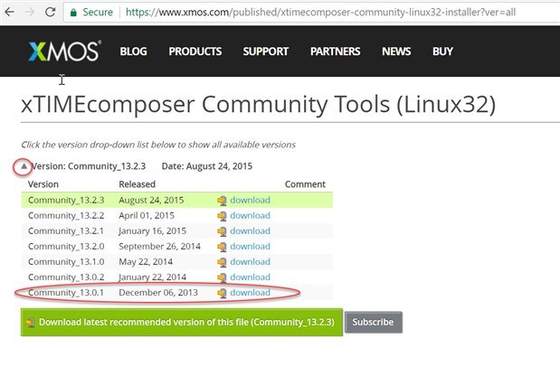Download Community_13.2.0 via its download link
Viewport: 560px width, 367px height.
(250, 246)
